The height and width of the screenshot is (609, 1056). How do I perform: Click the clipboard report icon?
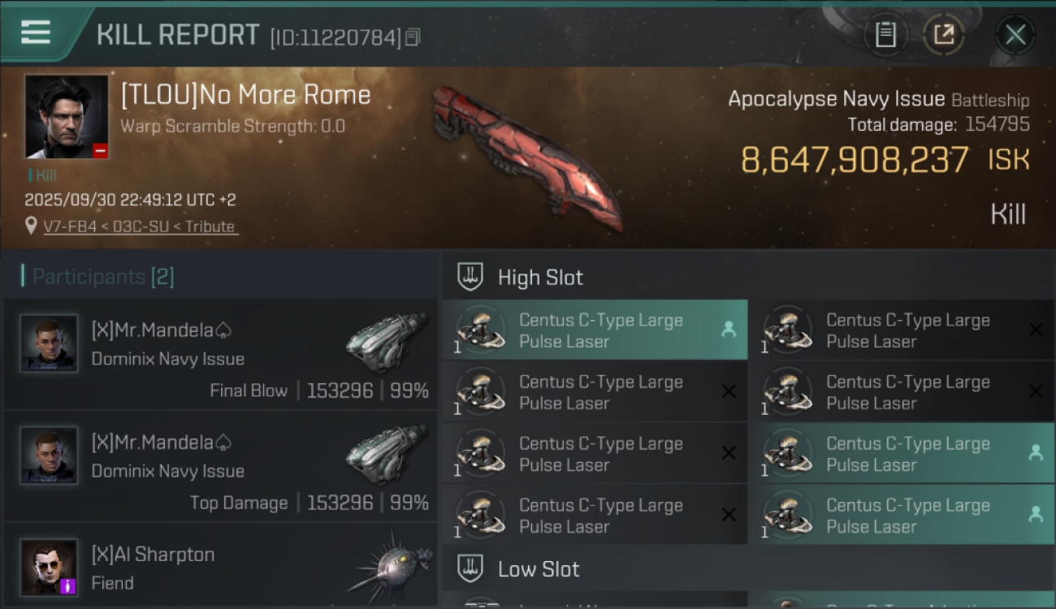click(x=885, y=35)
